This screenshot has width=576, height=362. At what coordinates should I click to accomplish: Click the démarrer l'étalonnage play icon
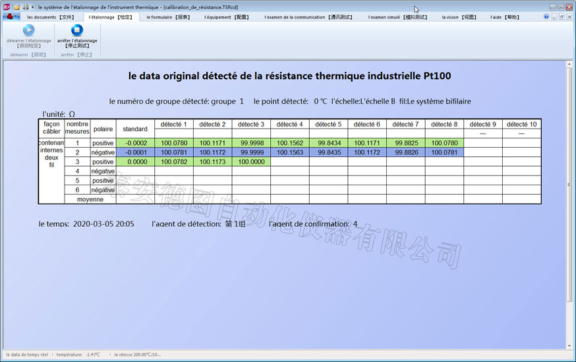(x=28, y=30)
